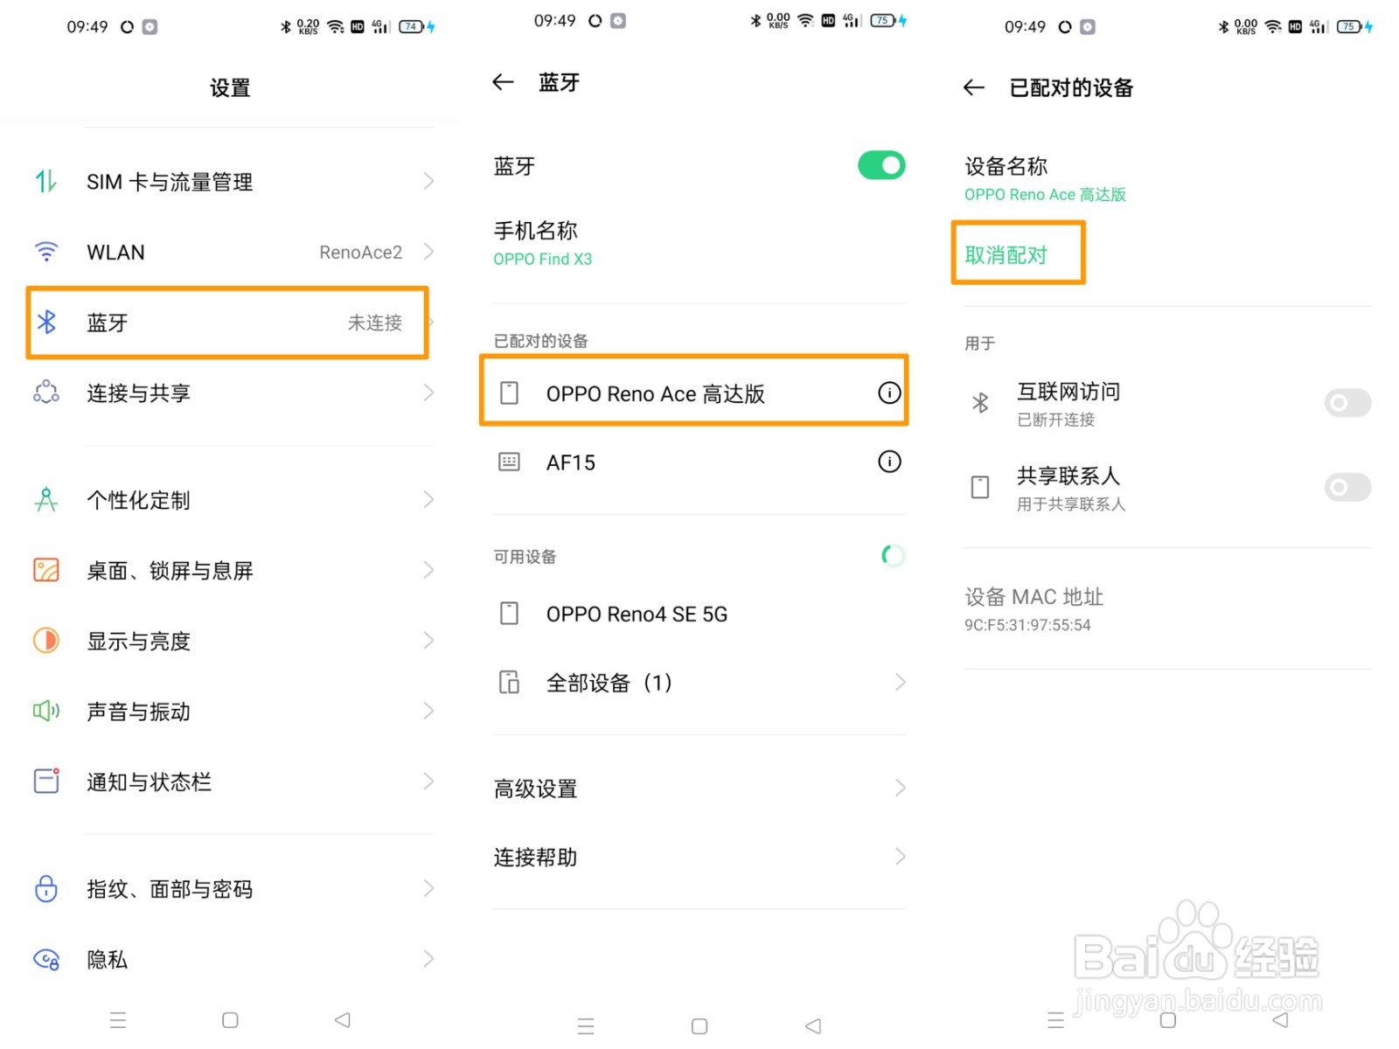Open 连接帮助 via its chevron arrow
1399x1049 pixels.
click(900, 857)
